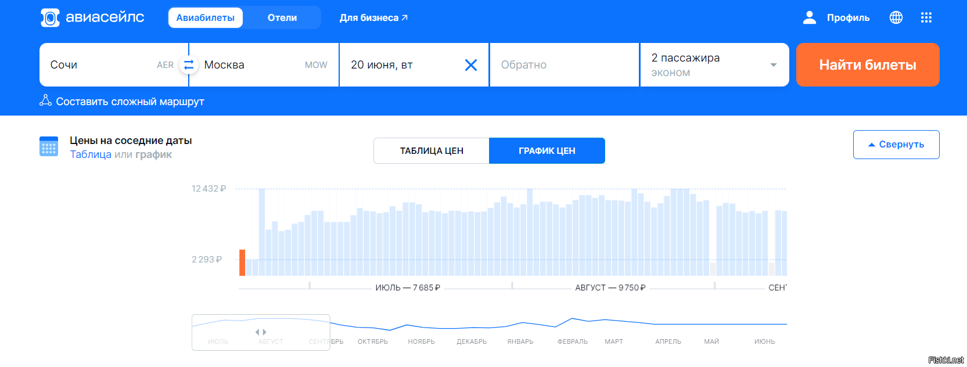Click the complex route icon

tap(45, 101)
